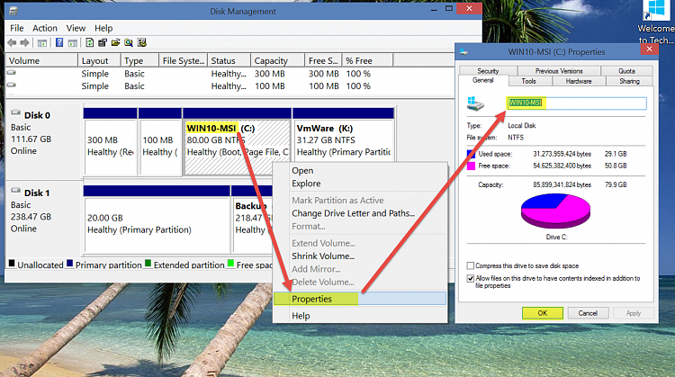The image size is (675, 377).
Task: Open the Help menu in menu bar
Action: pos(103,28)
